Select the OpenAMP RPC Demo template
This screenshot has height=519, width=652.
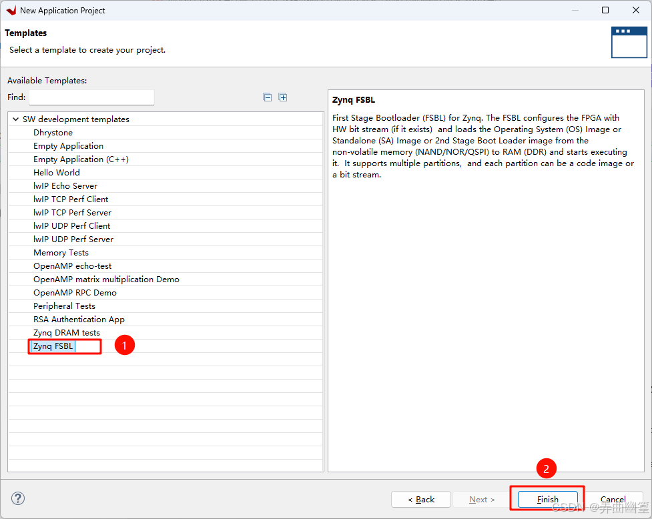(x=75, y=293)
